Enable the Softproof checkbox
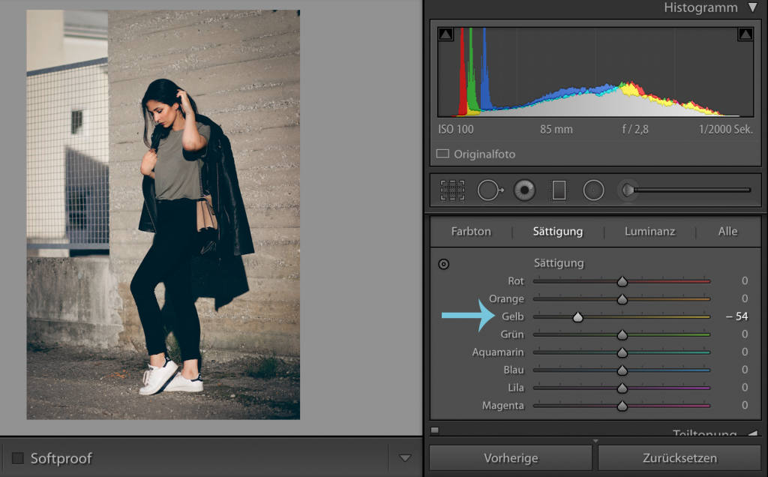 18,458
